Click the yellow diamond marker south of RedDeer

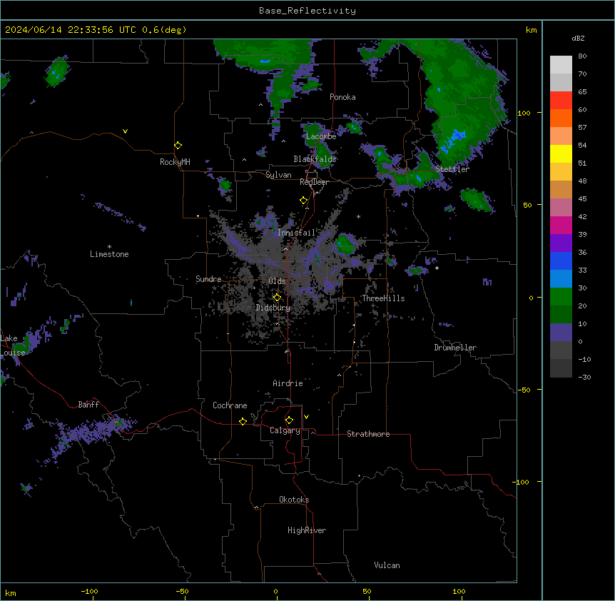[303, 201]
